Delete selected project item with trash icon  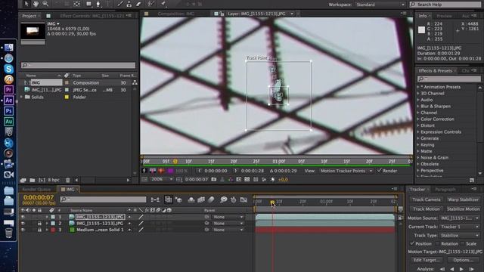click(68, 180)
